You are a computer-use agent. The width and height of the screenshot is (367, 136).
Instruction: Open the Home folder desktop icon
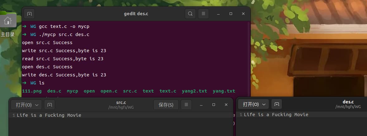tap(8, 20)
